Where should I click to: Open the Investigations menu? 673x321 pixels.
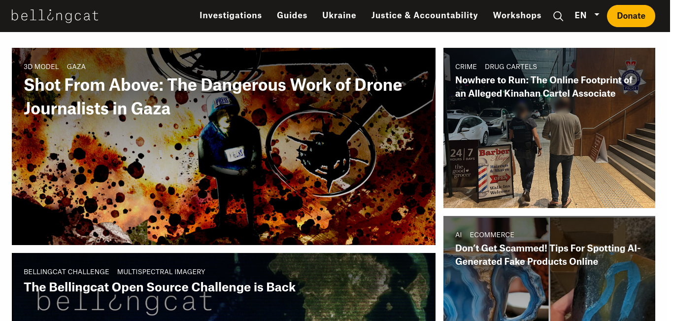tap(231, 15)
